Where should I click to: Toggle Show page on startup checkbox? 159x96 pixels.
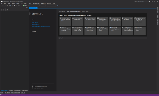32,88
